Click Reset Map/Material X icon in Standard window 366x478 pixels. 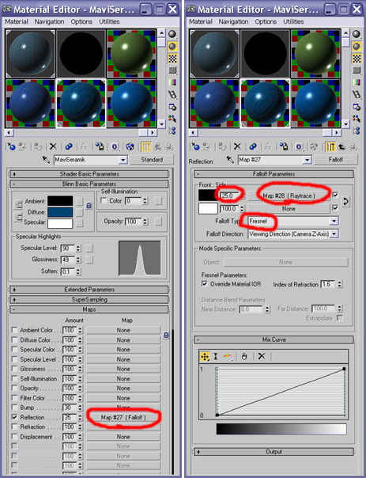[53, 146]
